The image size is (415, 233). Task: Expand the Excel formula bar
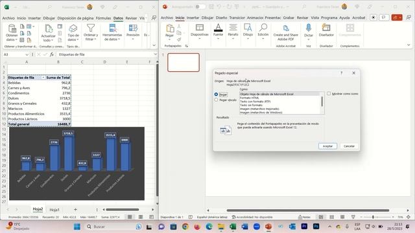155,54
